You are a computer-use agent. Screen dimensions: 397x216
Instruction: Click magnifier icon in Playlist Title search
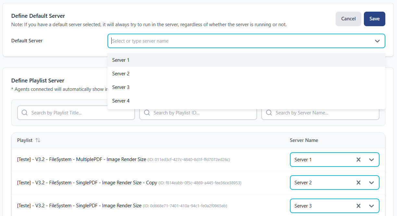[x=25, y=113]
